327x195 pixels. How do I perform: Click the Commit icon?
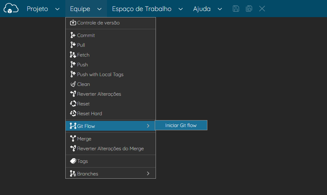click(x=73, y=35)
